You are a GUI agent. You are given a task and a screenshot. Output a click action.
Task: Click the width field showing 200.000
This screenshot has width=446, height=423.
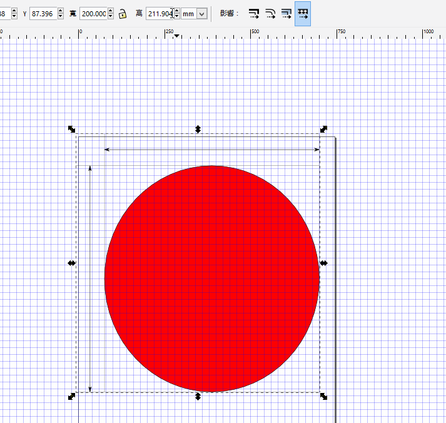[x=93, y=13]
